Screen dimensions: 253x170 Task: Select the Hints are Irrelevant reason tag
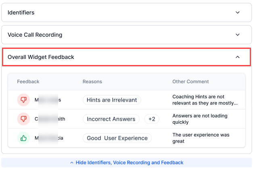(112, 100)
